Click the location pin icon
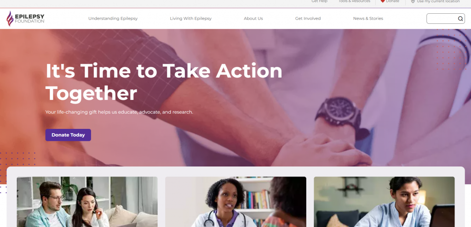This screenshot has height=227, width=471. (413, 1)
